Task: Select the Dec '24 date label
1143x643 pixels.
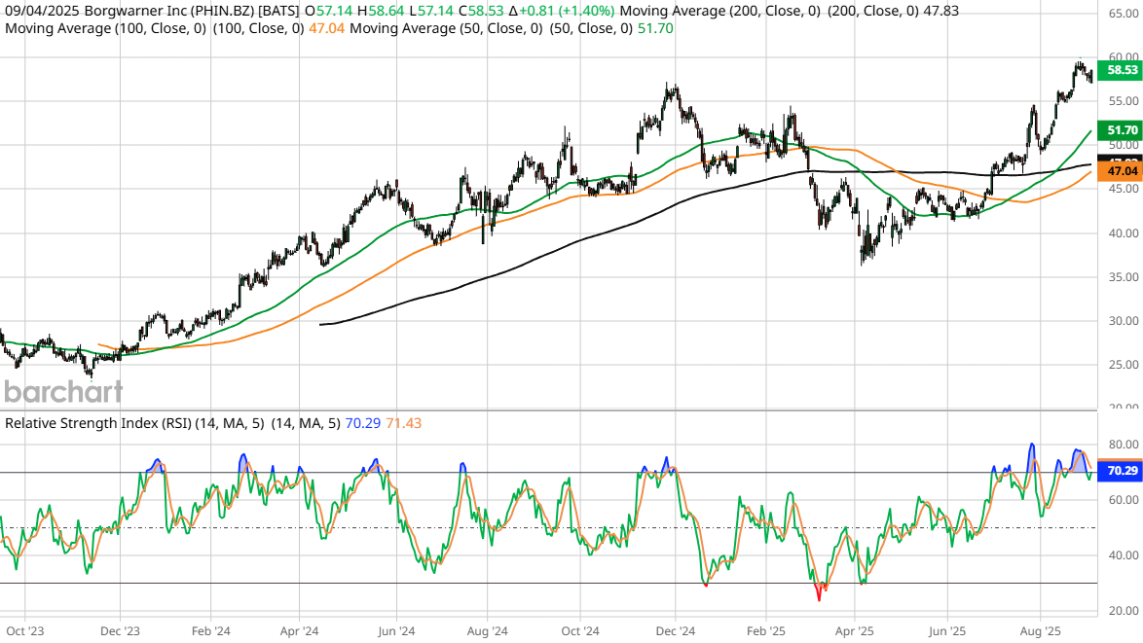Action: (675, 630)
